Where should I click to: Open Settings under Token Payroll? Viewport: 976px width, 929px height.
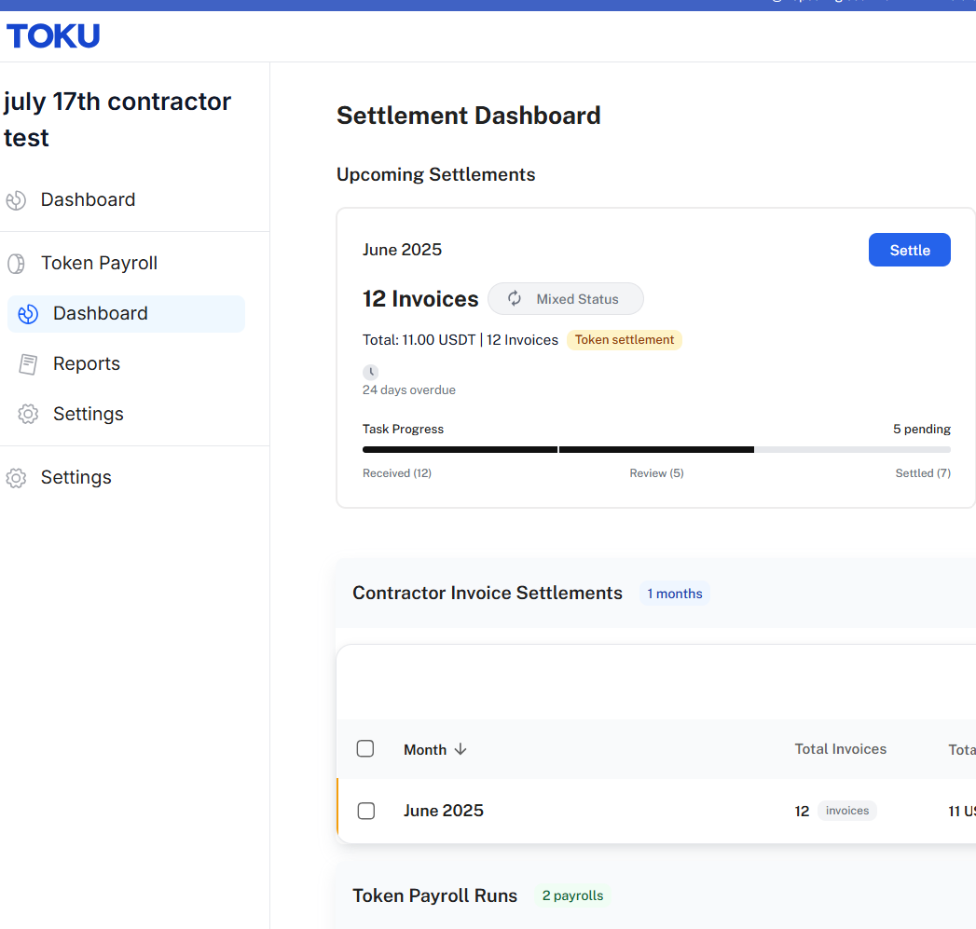point(89,415)
